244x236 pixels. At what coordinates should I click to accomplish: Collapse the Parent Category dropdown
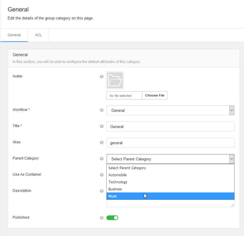(x=170, y=159)
